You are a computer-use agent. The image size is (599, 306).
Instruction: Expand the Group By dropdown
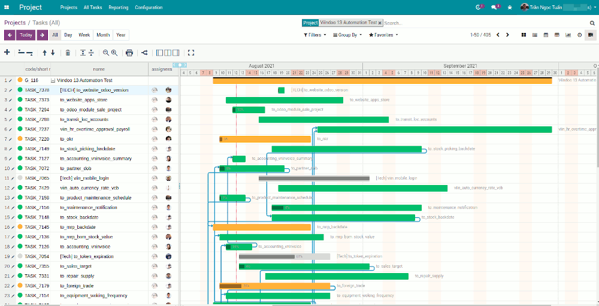pos(347,35)
